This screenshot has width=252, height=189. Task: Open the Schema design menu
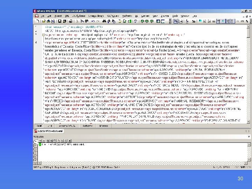point(96,16)
